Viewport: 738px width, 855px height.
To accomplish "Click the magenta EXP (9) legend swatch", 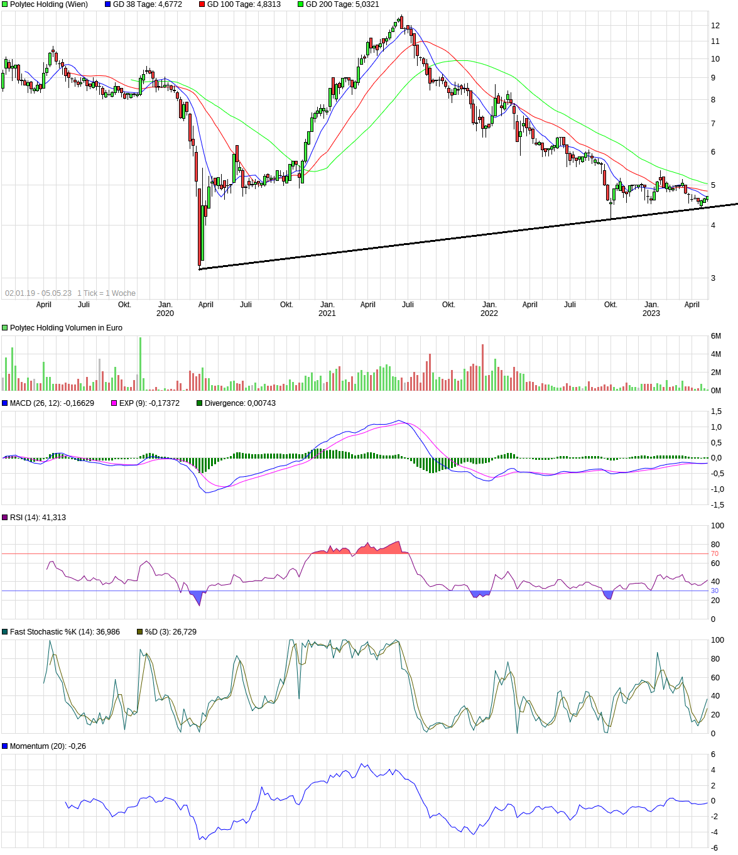I will pyautogui.click(x=114, y=403).
